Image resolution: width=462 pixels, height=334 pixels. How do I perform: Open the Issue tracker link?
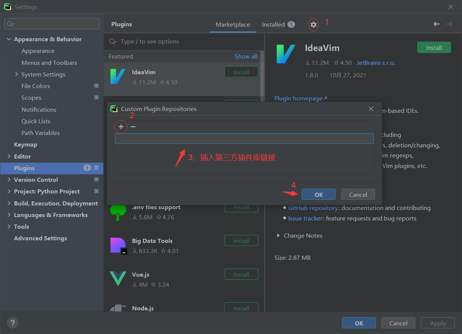point(305,218)
